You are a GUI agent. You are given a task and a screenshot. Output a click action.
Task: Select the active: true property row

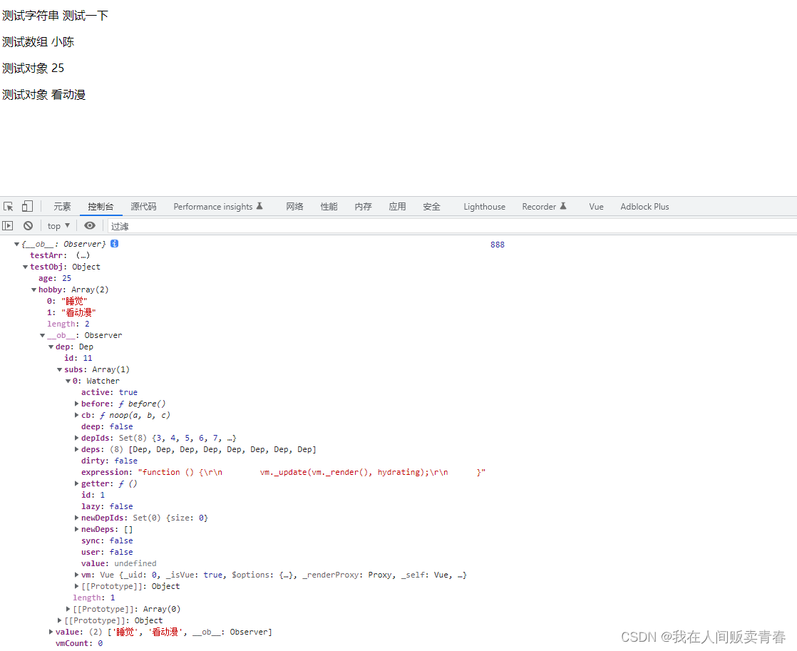(109, 392)
